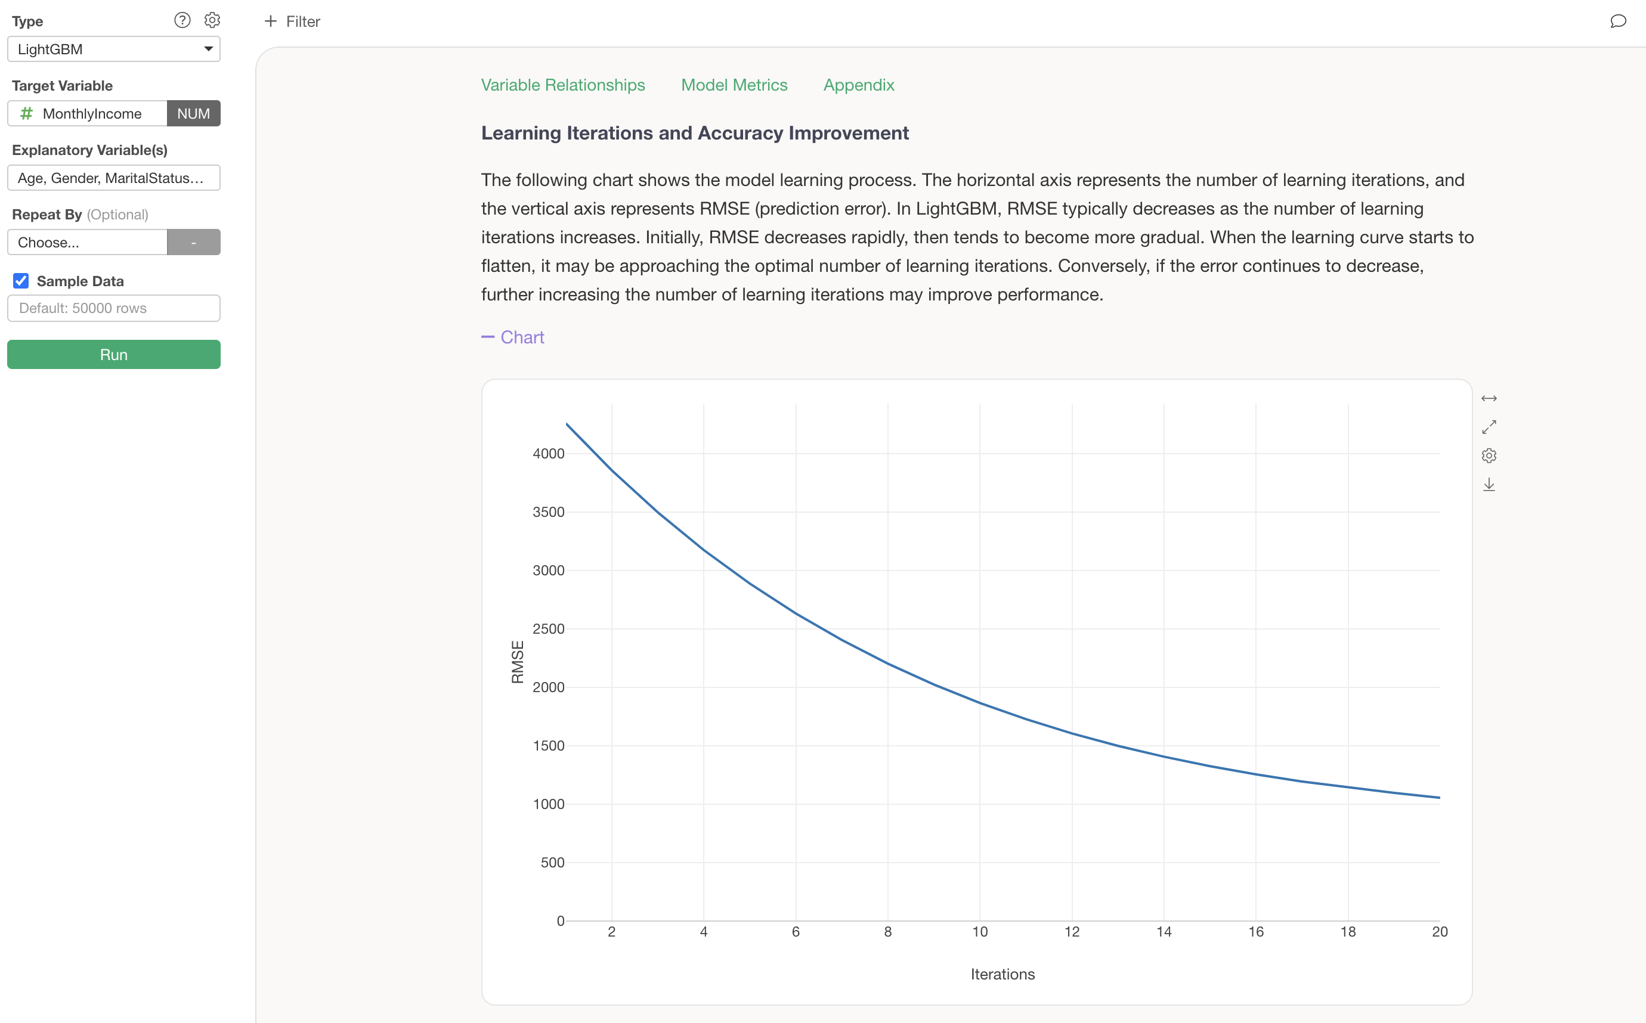Screen dimensions: 1646x1023
Task: Expand chart width with horizontal arrow icon
Action: click(1489, 398)
